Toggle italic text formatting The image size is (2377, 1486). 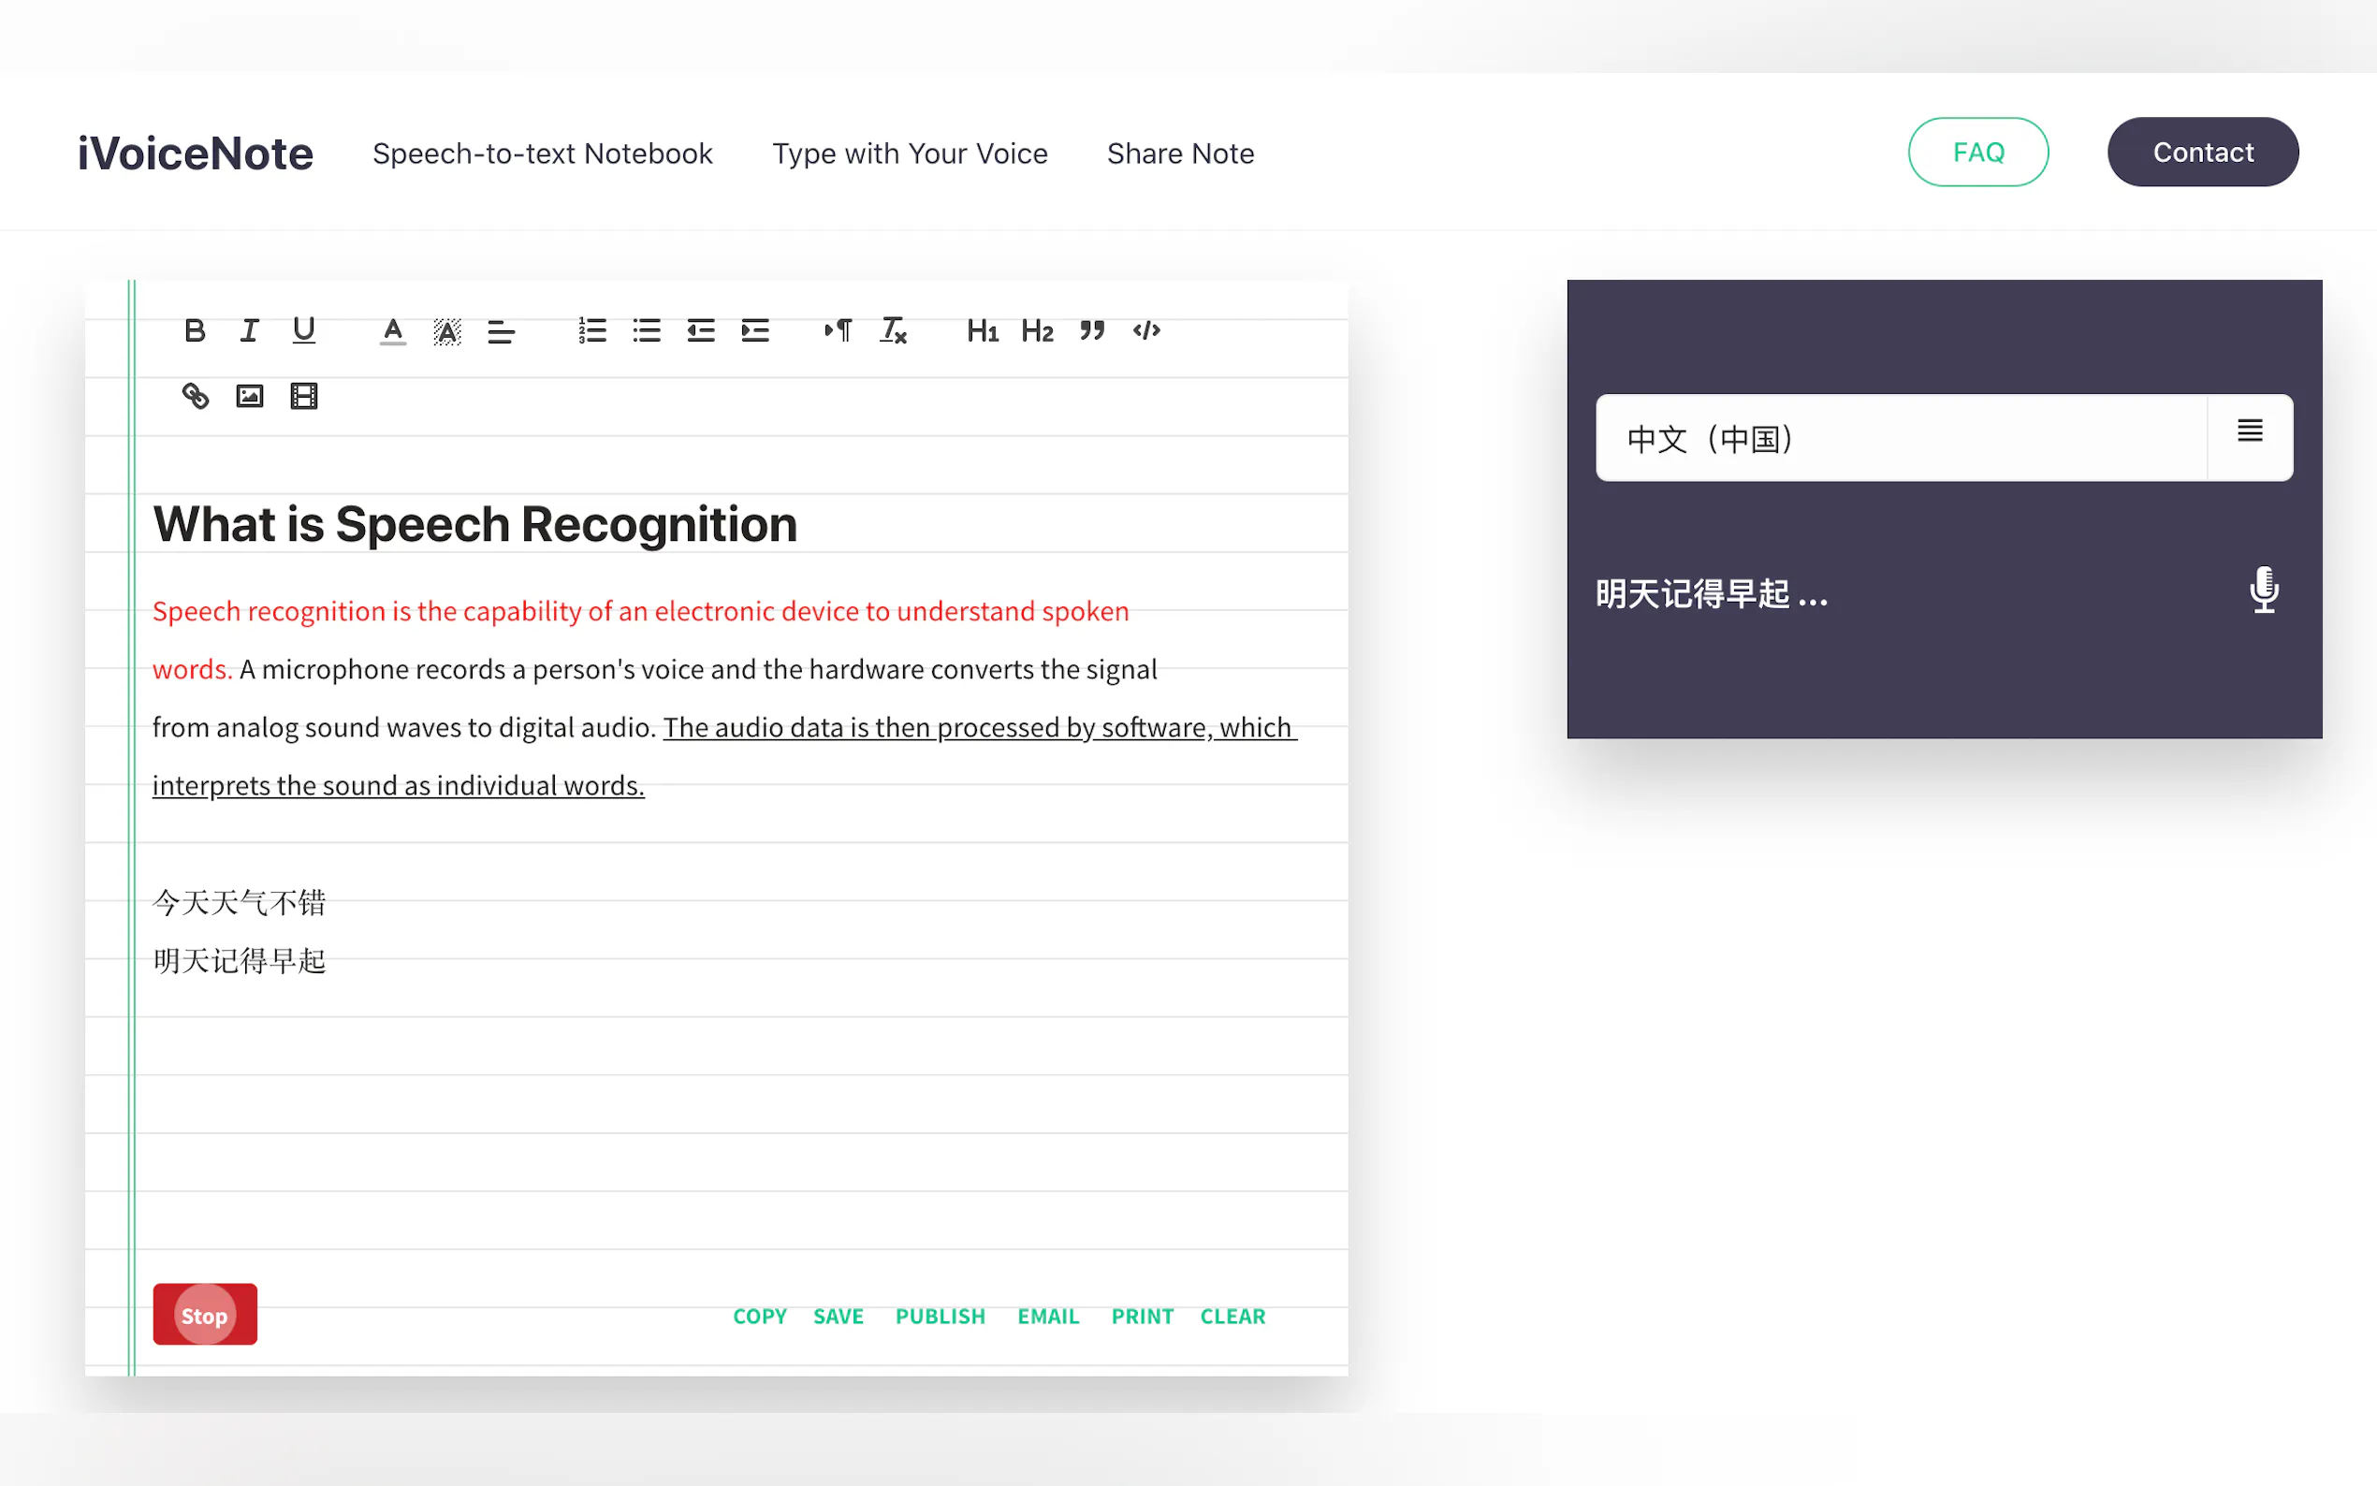[x=250, y=330]
